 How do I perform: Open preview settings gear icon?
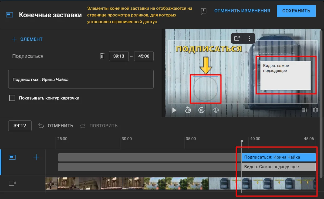[315, 110]
